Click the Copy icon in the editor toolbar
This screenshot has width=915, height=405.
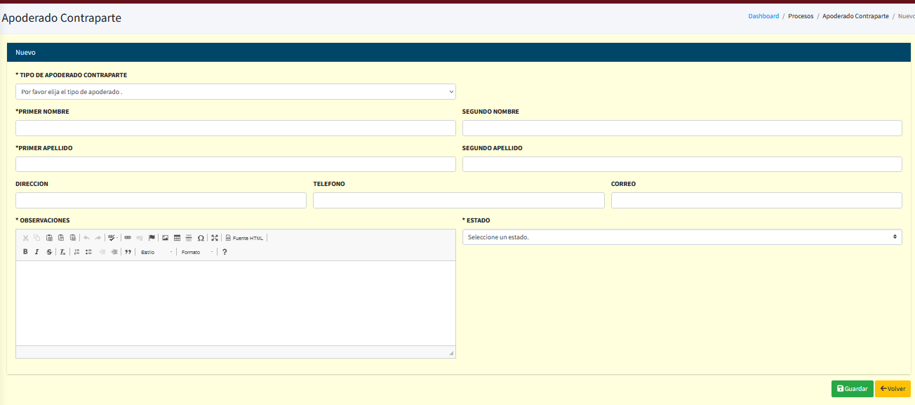[37, 238]
